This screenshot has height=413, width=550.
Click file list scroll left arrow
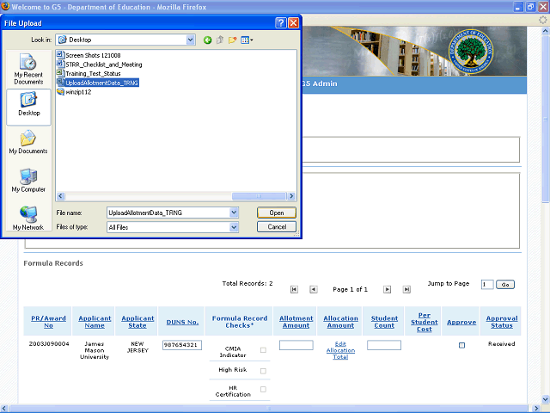point(61,196)
